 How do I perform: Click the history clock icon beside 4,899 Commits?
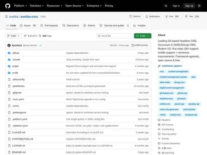pyautogui.click(x=133, y=45)
